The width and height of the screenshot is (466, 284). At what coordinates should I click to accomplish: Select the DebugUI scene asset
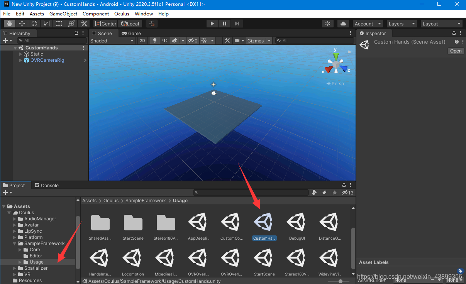click(x=297, y=227)
